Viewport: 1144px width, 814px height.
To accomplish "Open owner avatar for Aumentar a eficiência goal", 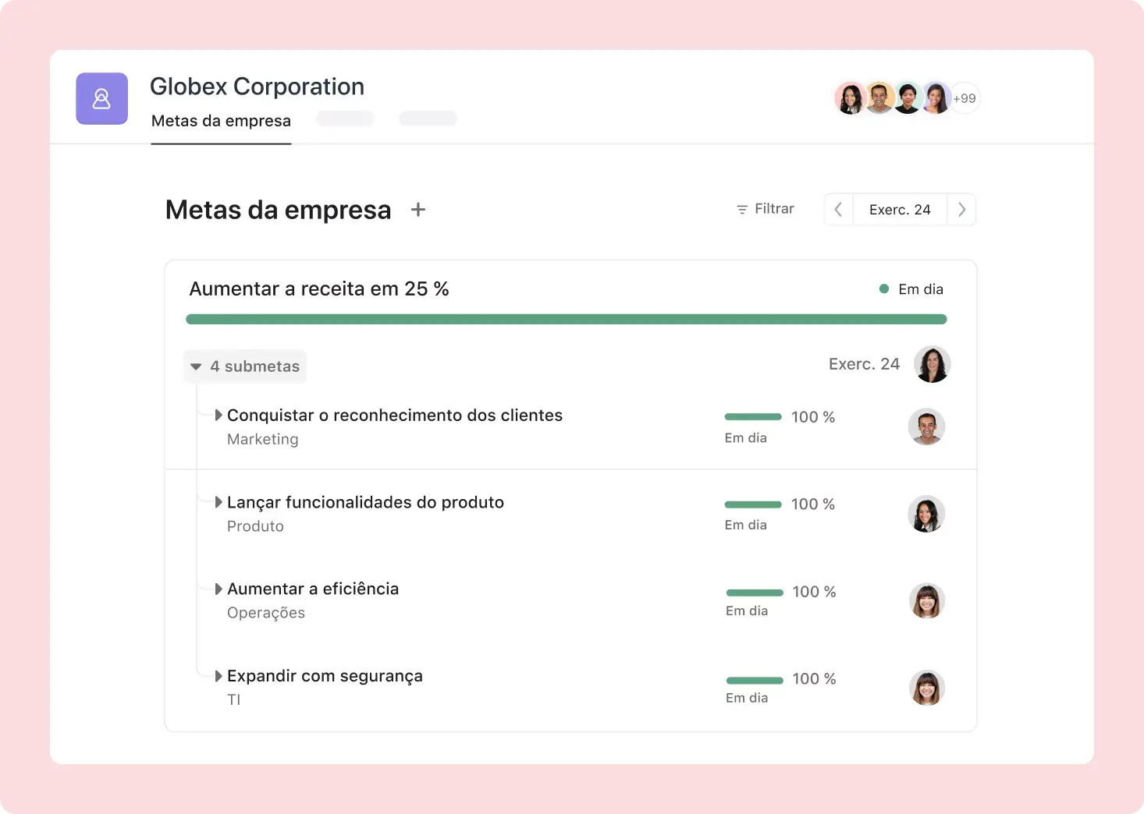I will tap(927, 601).
